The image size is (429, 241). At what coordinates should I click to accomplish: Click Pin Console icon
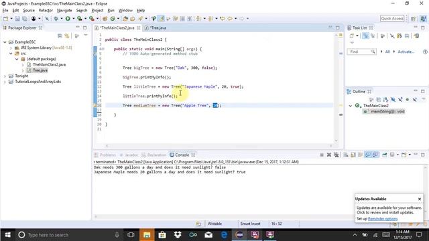tap(385, 155)
